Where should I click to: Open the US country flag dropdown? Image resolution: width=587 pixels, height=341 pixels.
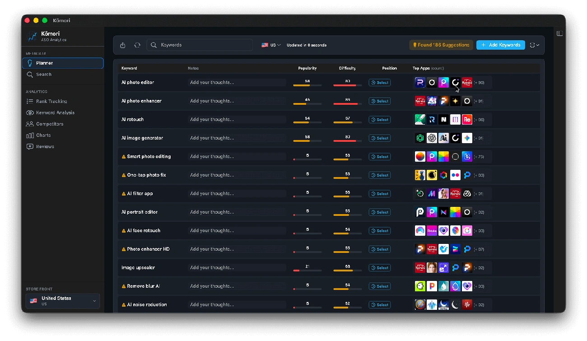coord(270,45)
